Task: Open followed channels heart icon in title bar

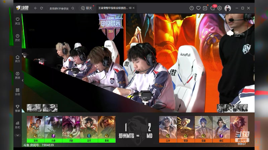Action: (x=198, y=8)
